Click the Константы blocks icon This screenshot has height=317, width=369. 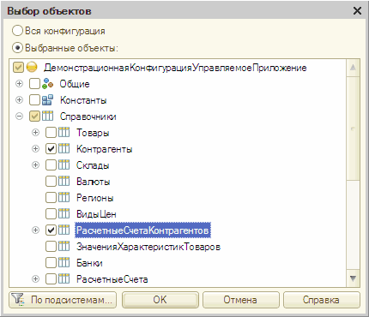[x=47, y=100]
